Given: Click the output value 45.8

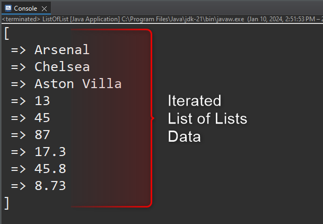Looking at the screenshot, I should [x=50, y=169].
